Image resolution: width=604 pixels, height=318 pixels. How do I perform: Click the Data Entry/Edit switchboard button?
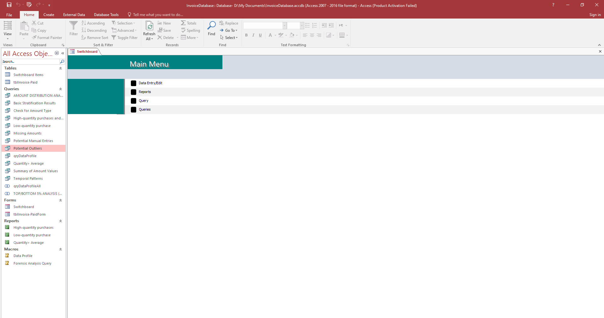(133, 83)
